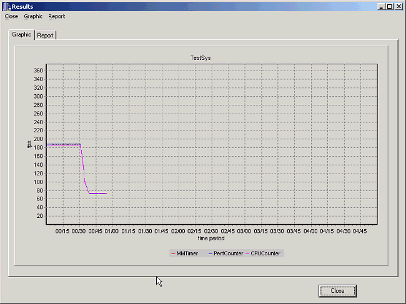Open the Graphic menu
The width and height of the screenshot is (406, 304).
click(33, 16)
